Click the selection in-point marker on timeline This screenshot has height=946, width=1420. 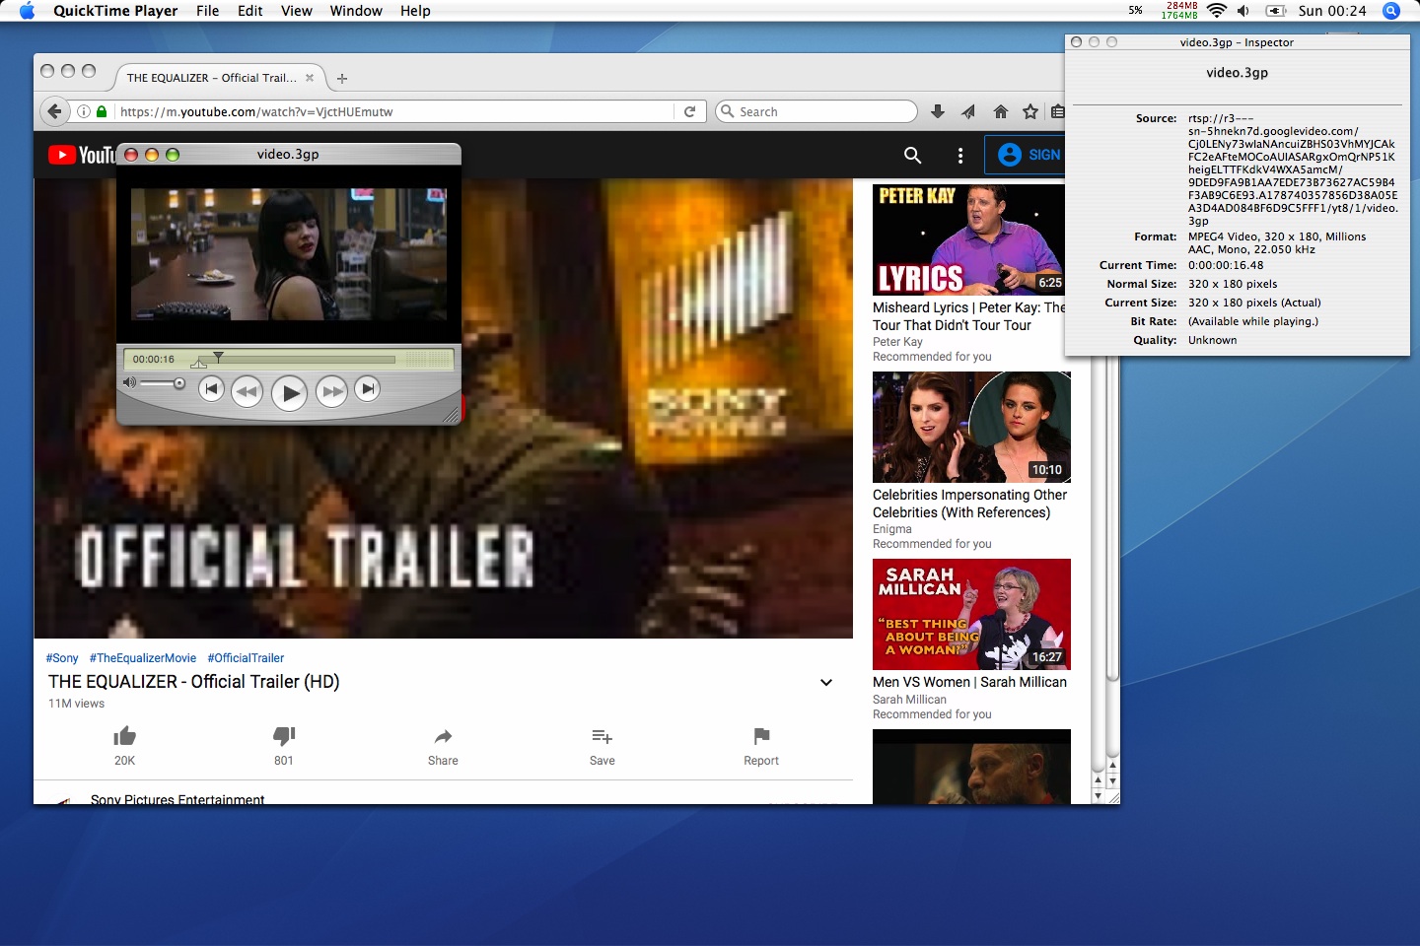click(199, 365)
